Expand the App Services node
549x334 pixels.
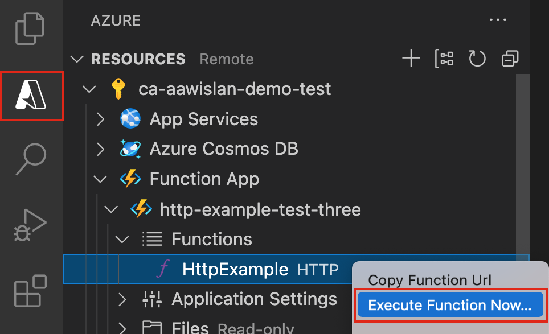pyautogui.click(x=101, y=119)
